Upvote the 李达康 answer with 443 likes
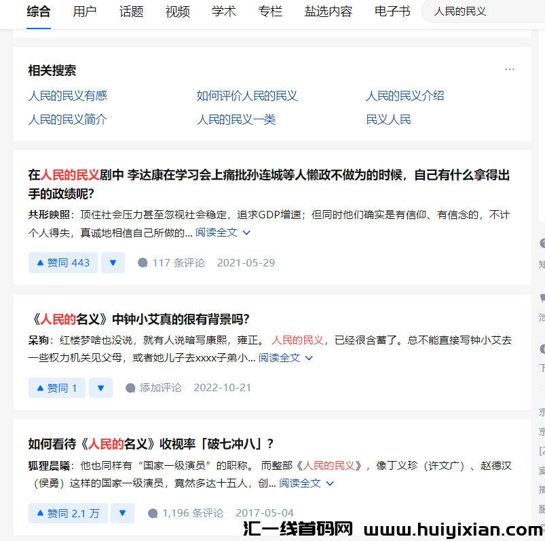 63,263
